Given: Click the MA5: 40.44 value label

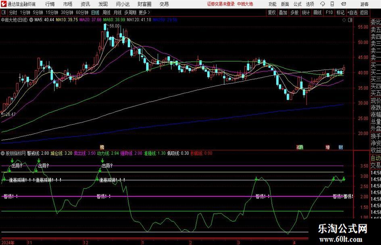Looking at the screenshot, I should (44, 20).
